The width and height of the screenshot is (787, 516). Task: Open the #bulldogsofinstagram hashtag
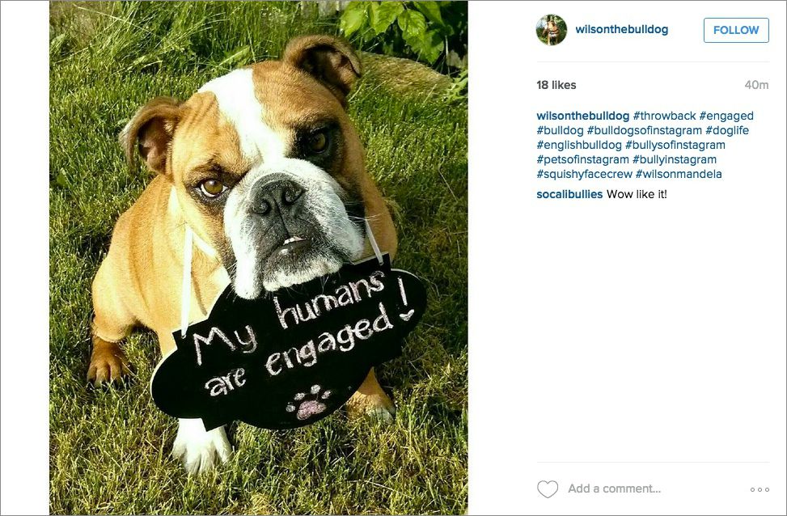pos(644,130)
